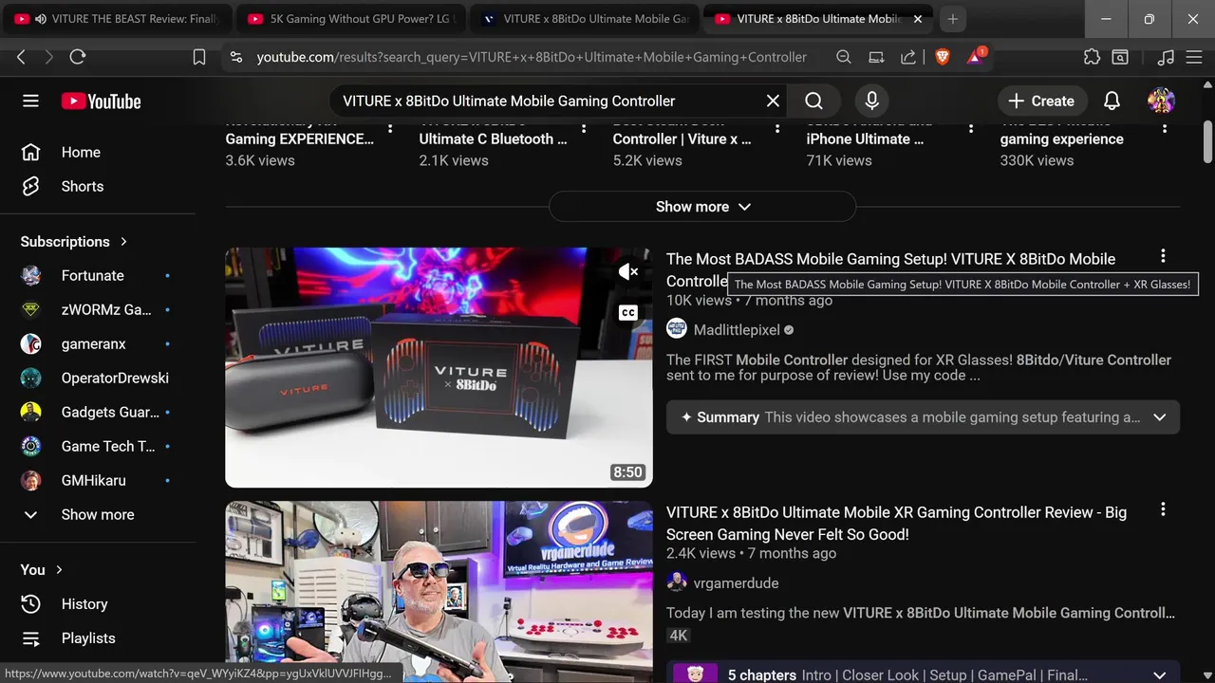Open the YouTube guide hamburger menu
This screenshot has width=1215, height=683.
pyautogui.click(x=30, y=101)
